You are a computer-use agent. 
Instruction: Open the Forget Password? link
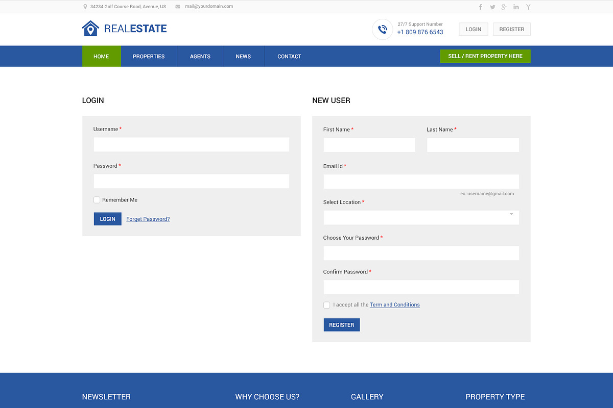(148, 219)
